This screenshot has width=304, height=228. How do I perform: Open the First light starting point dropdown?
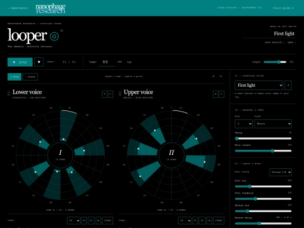coord(259,86)
